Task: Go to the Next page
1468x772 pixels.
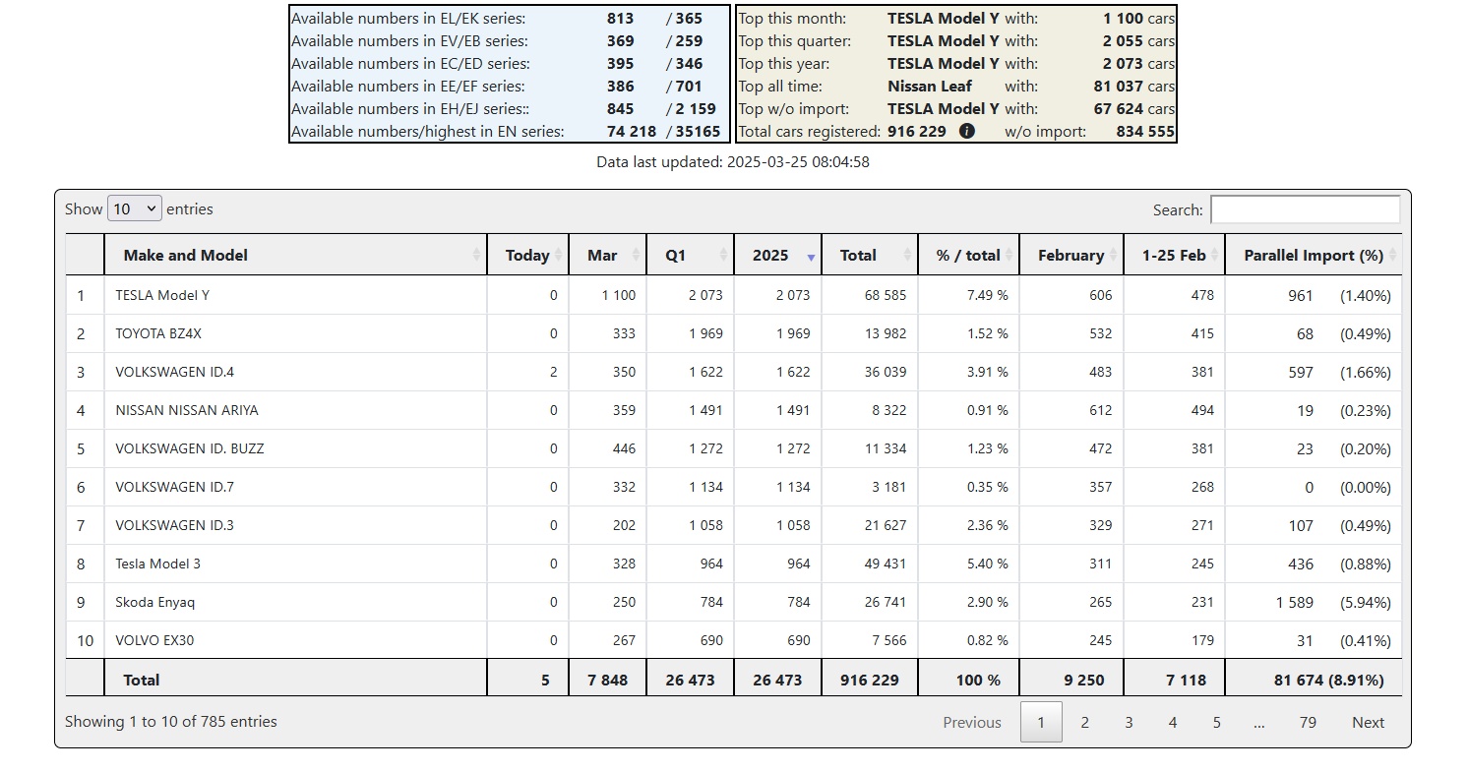Action: click(x=1368, y=722)
